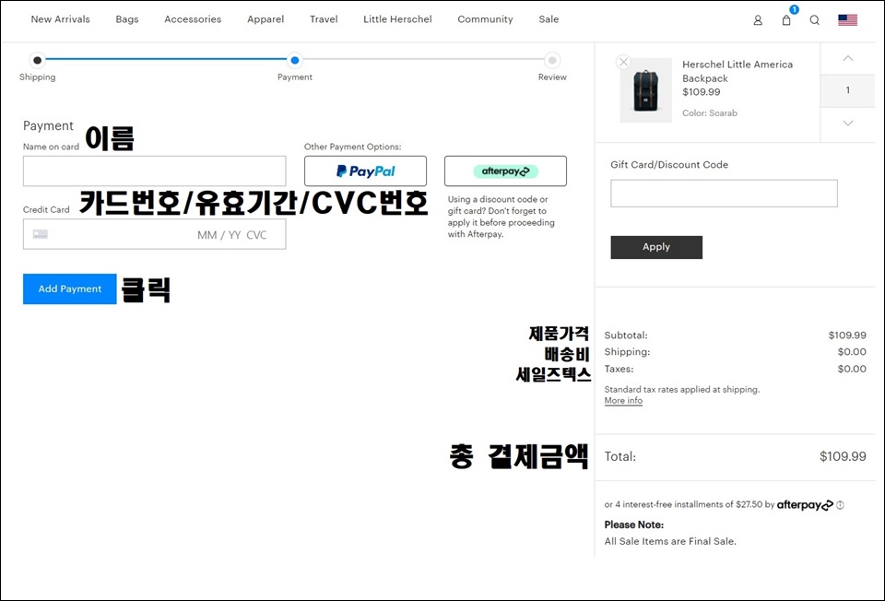Open the Travel menu
885x601 pixels.
pyautogui.click(x=324, y=19)
